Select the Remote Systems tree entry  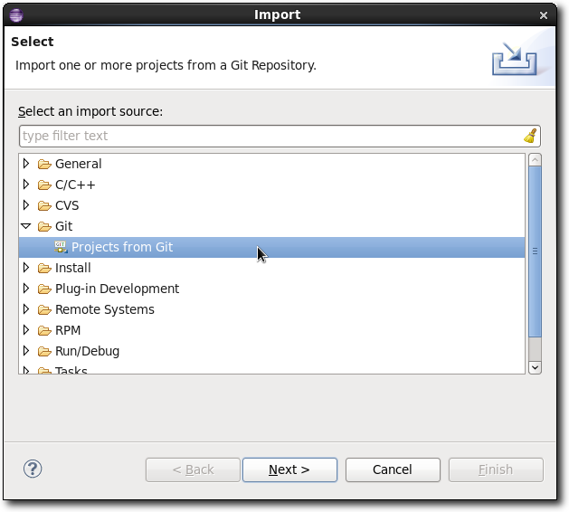pos(105,309)
